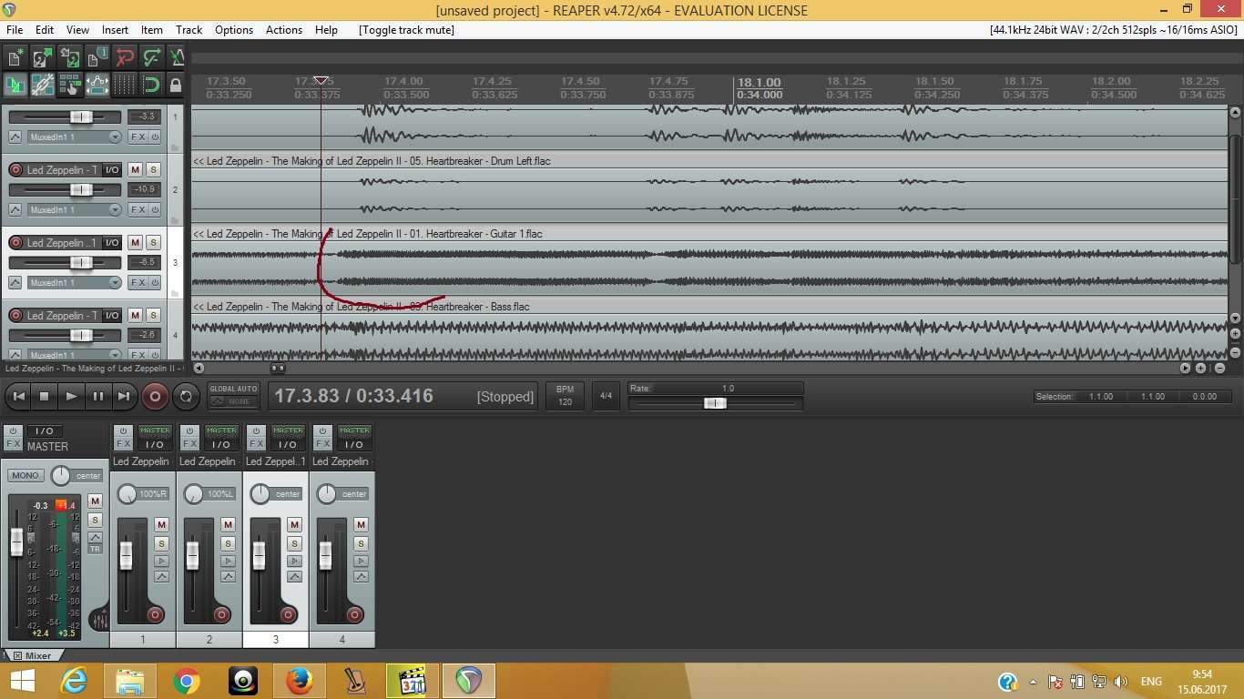Arm recording on track 2 panel
Viewport: 1244px width, 699px height.
15,170
